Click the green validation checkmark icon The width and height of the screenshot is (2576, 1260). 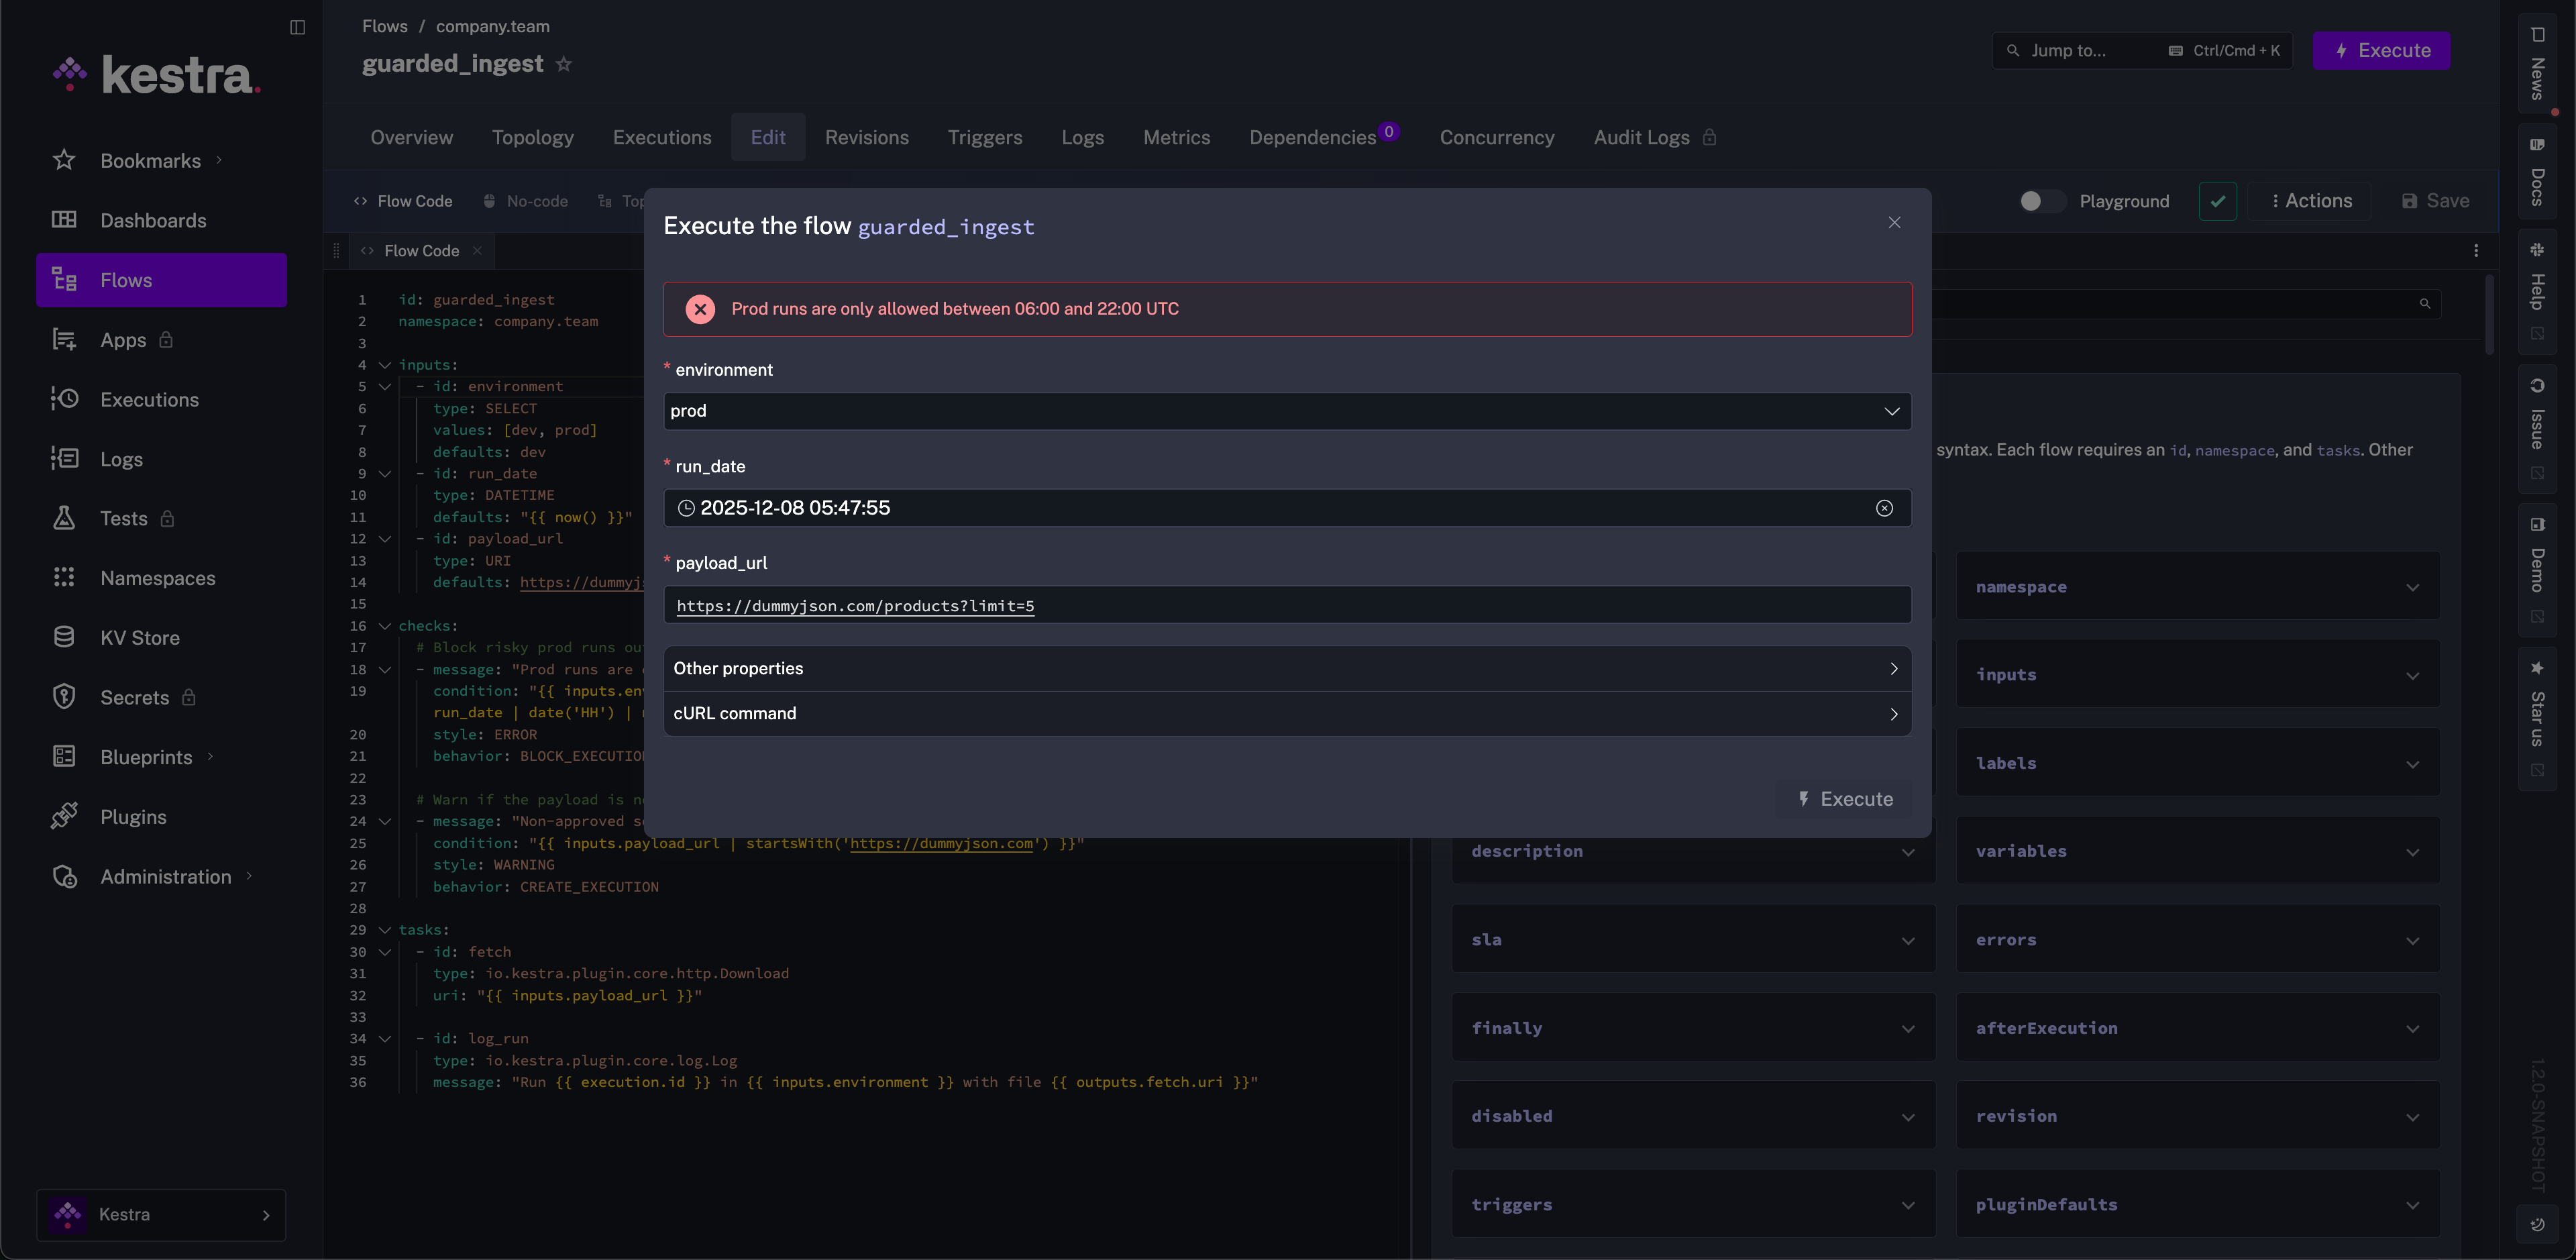coord(2217,201)
